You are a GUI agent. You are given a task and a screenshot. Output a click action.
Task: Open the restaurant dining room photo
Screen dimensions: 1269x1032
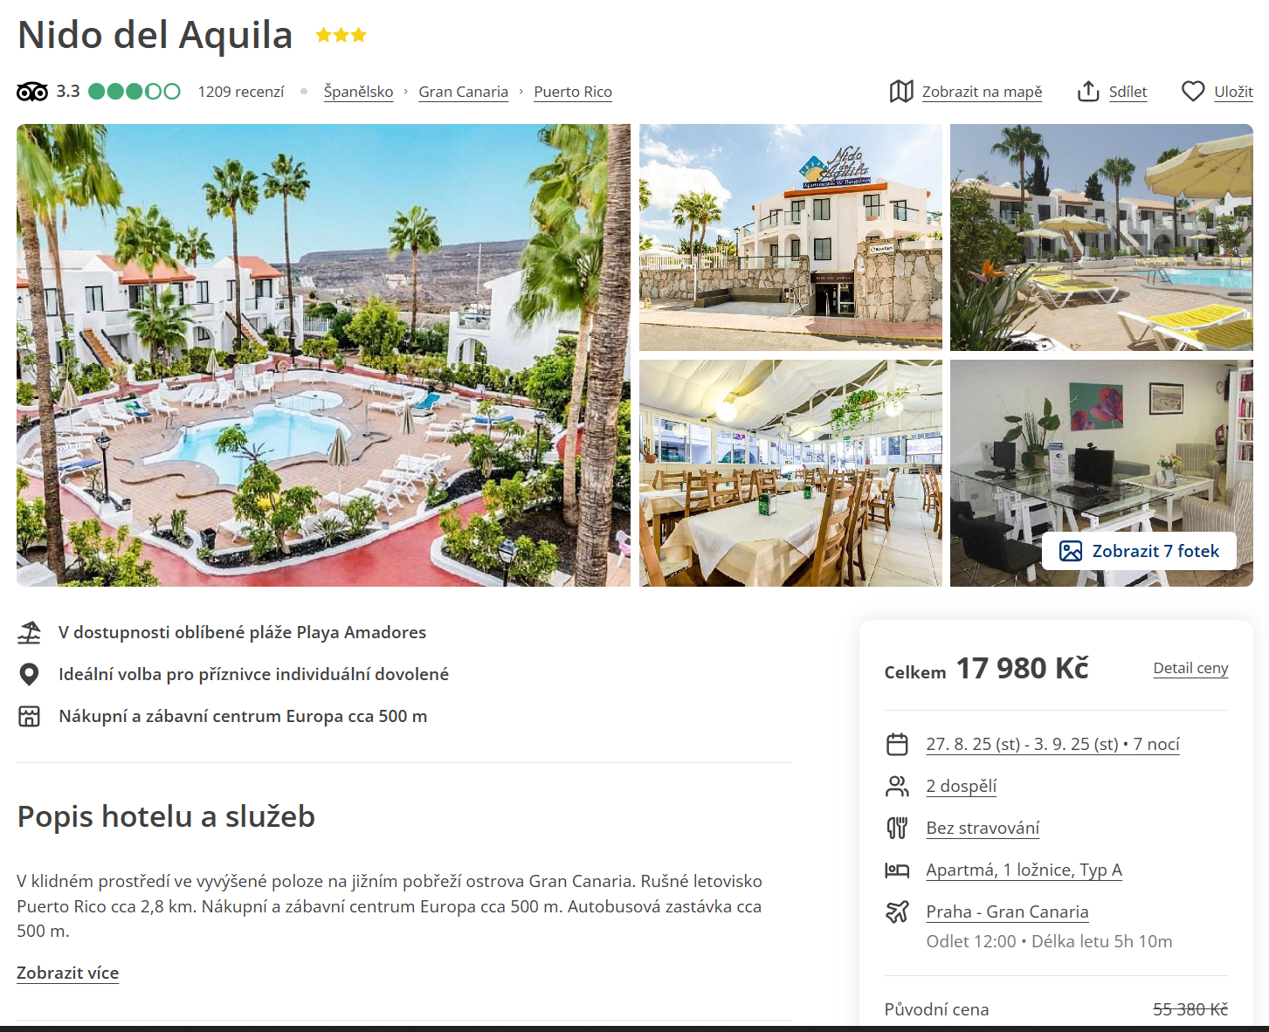coord(790,473)
